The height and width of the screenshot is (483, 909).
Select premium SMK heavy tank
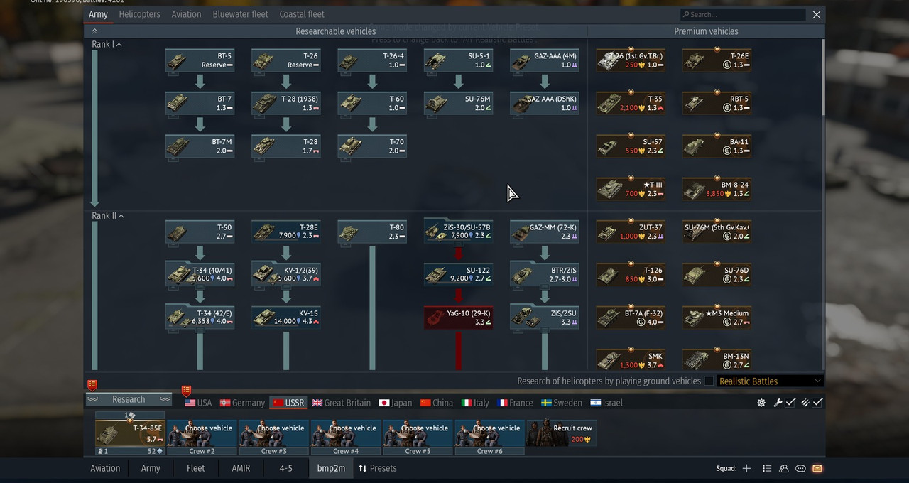pos(631,360)
